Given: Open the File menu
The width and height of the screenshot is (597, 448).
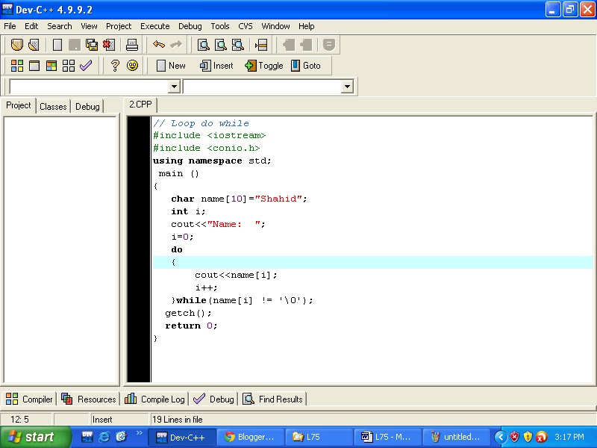Looking at the screenshot, I should pyautogui.click(x=10, y=26).
